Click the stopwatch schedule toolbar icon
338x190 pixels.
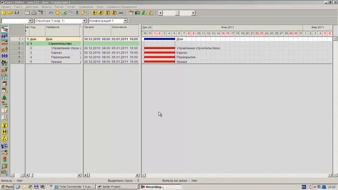[x=131, y=13]
